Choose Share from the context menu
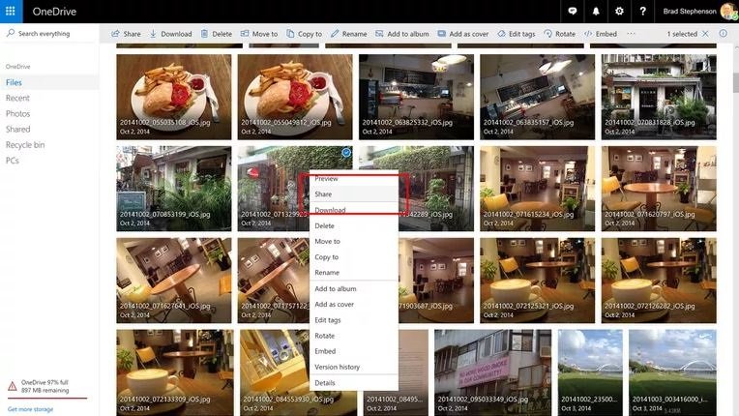 click(x=323, y=194)
